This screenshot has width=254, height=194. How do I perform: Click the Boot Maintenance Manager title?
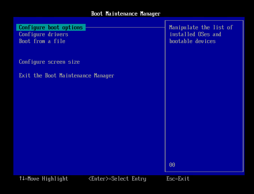pos(126,14)
